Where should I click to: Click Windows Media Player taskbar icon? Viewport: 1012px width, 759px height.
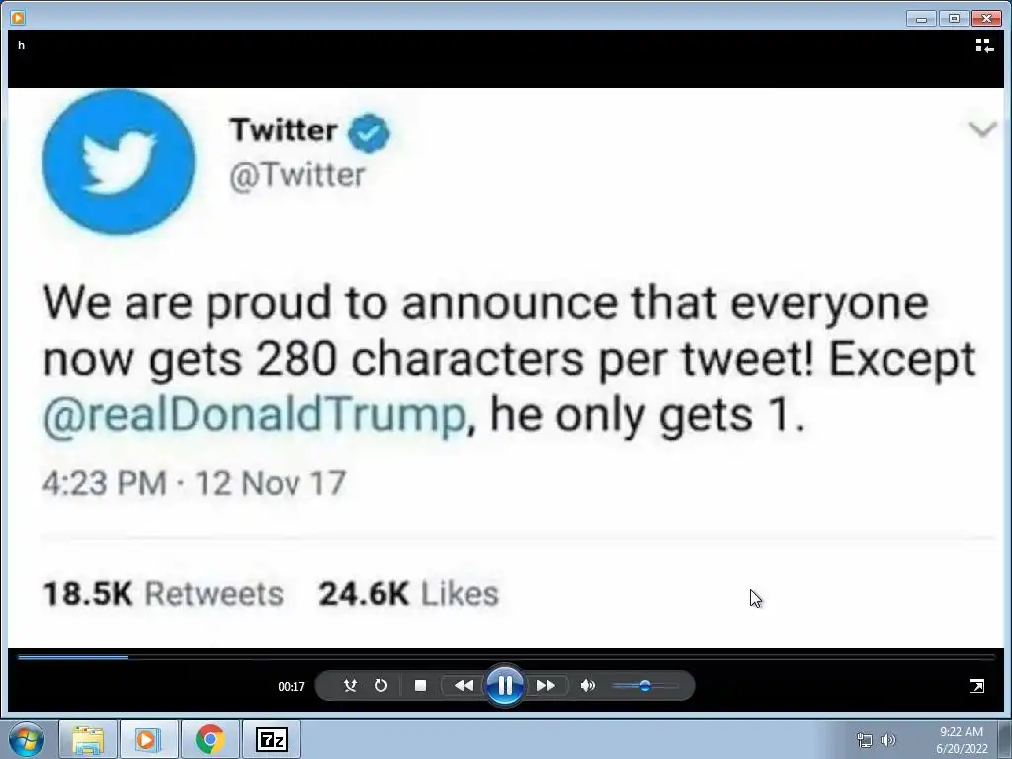pyautogui.click(x=148, y=739)
